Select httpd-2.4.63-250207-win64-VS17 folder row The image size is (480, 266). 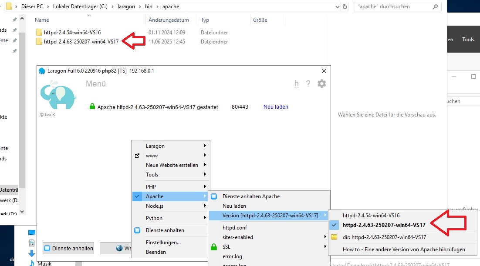(x=81, y=42)
